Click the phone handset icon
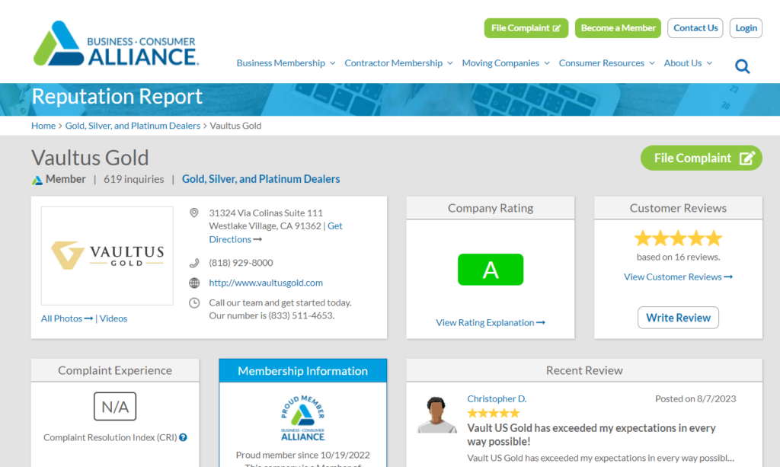The image size is (780, 467). coord(194,263)
